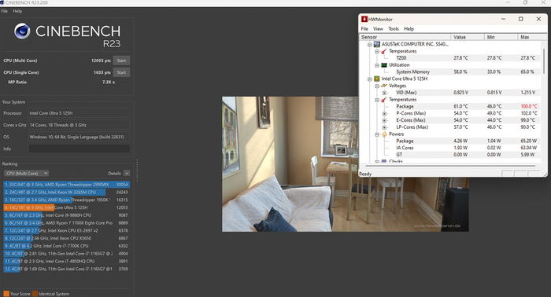Collapse the Intel Core Ultra 5 125H node
Image resolution: width=551 pixels, height=297 pixels.
coord(370,79)
